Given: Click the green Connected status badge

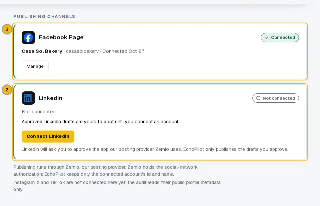Looking at the screenshot, I should point(280,38).
